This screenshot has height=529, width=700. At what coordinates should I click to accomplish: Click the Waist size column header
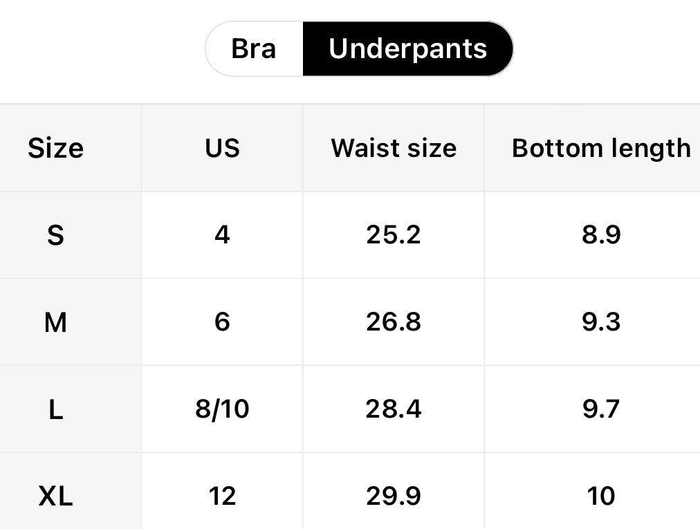click(394, 148)
